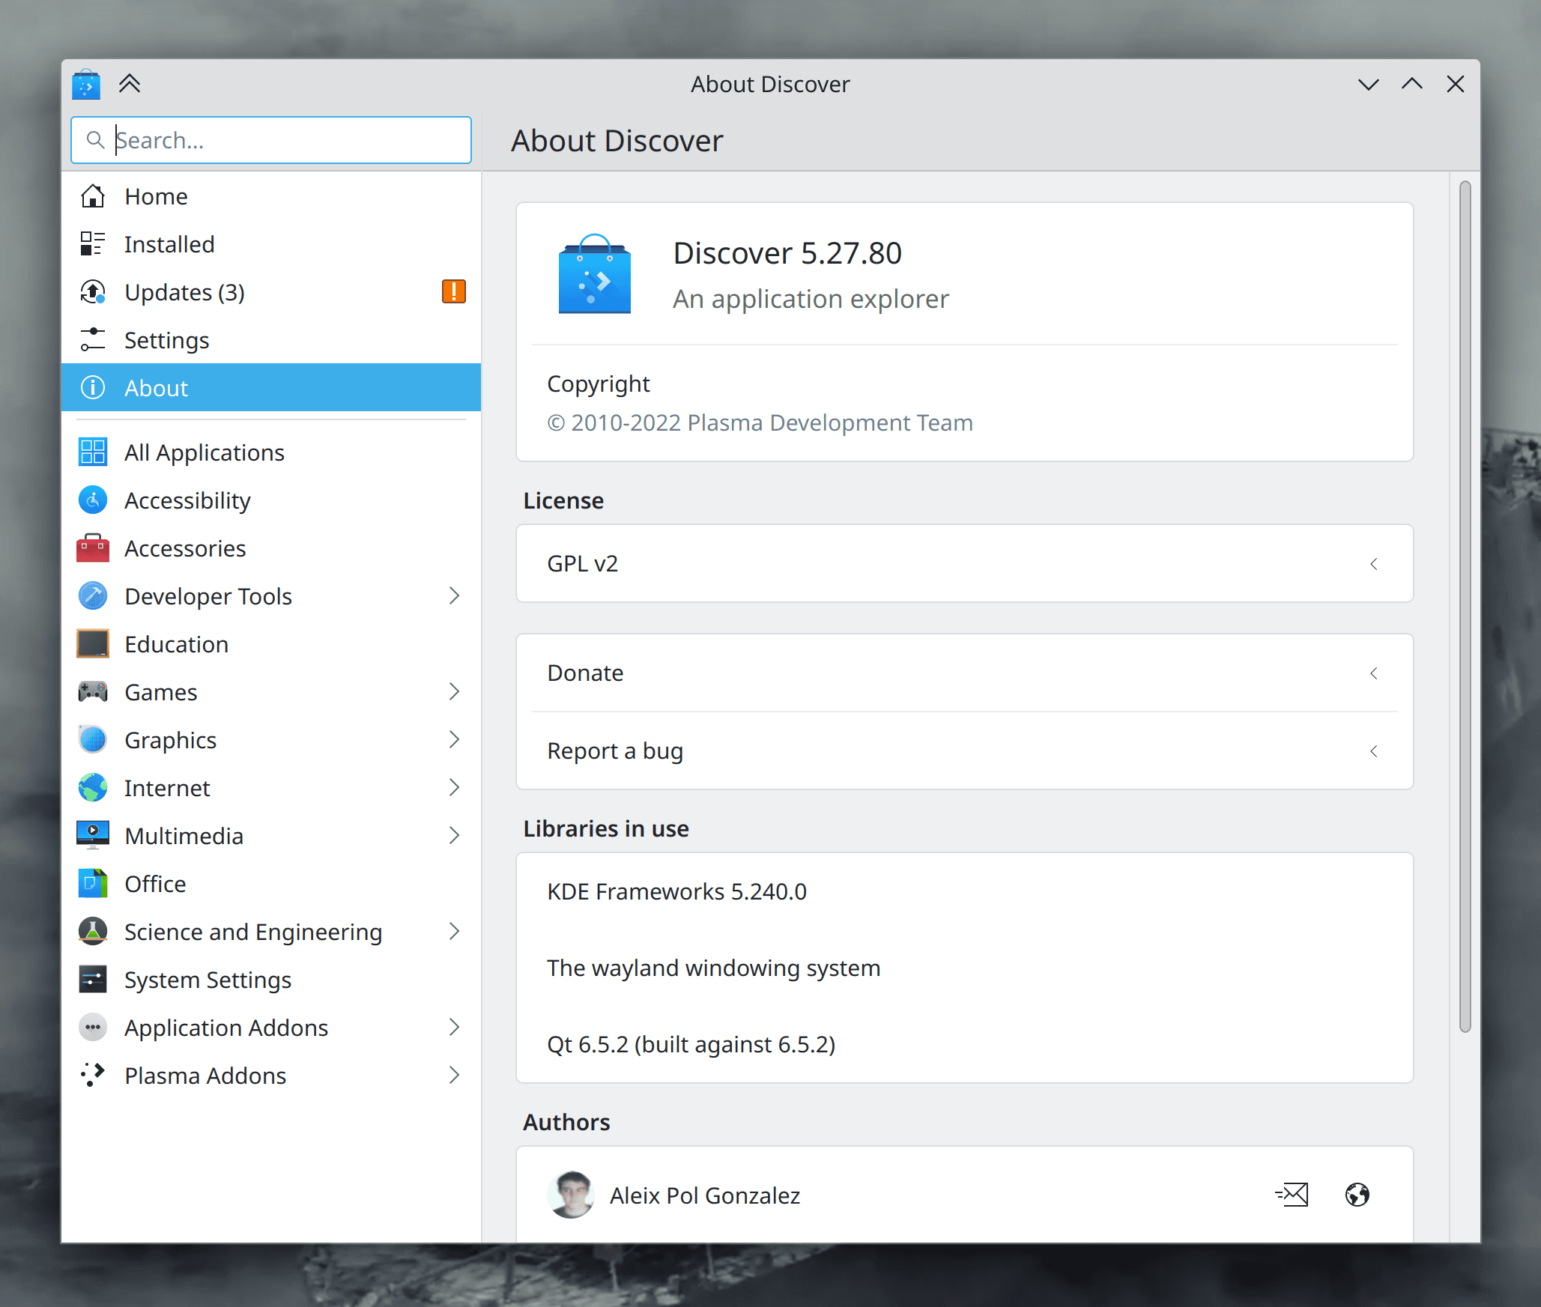This screenshot has width=1541, height=1307.
Task: Click the orange update warning badge
Action: point(454,291)
